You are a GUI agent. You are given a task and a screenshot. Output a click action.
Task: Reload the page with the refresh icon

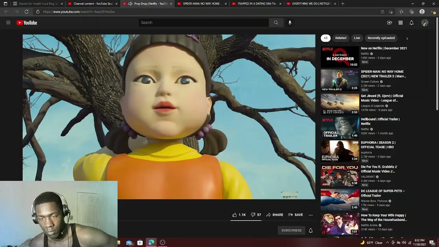pos(26,12)
